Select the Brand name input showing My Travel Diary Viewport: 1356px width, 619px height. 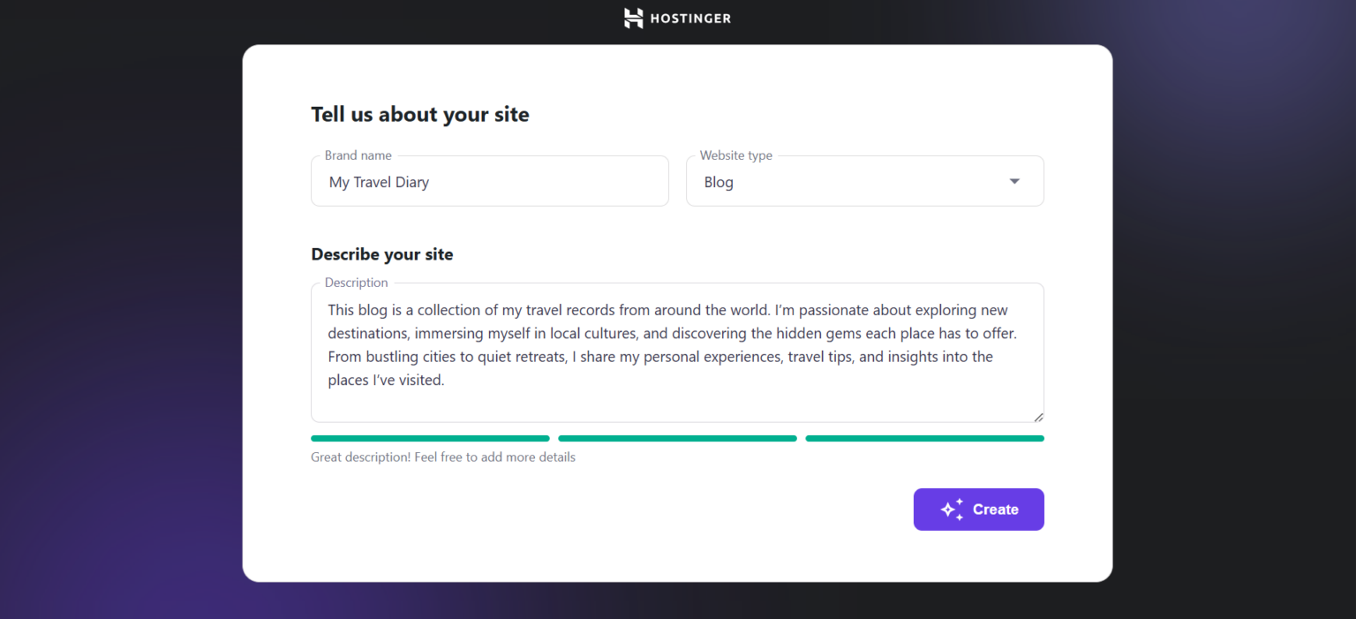(489, 181)
